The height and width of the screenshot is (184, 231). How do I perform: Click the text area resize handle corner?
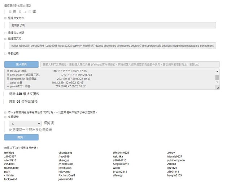coord(218,87)
